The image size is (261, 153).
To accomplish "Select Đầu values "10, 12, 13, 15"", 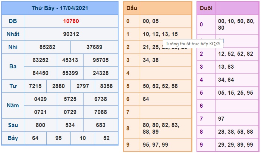I will pyautogui.click(x=160, y=34).
